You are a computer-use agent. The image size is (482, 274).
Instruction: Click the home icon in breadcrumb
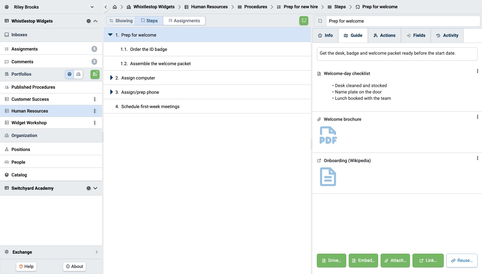click(115, 7)
